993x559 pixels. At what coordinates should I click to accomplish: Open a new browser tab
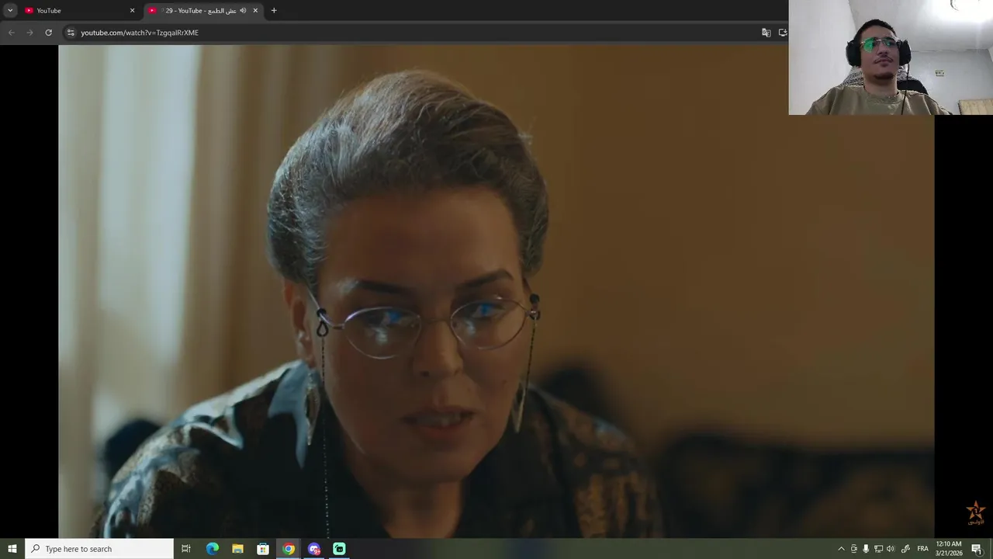coord(274,11)
